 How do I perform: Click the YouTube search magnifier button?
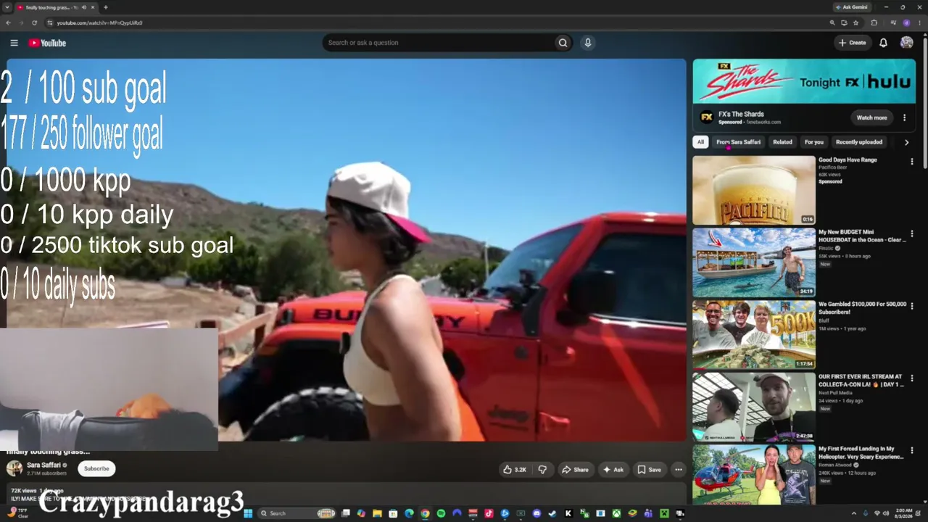[x=563, y=43]
